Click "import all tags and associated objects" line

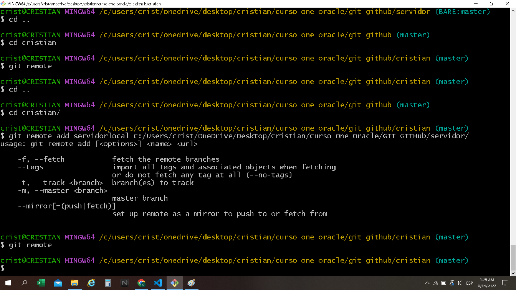[224, 167]
